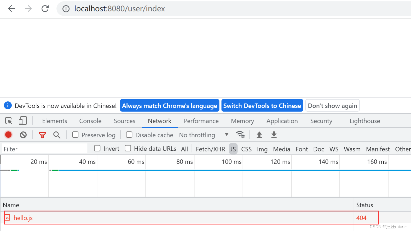Open the Memory tab
Viewport: 411px width, 231px height.
point(242,121)
